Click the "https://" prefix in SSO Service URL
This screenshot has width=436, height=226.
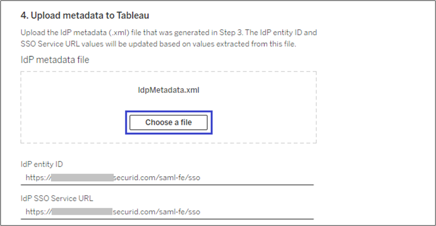coord(38,212)
